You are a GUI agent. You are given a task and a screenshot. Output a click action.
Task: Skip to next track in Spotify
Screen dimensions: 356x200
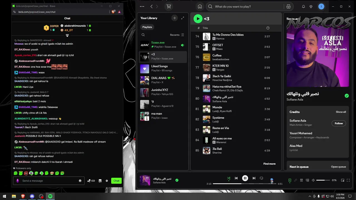coord(254,178)
